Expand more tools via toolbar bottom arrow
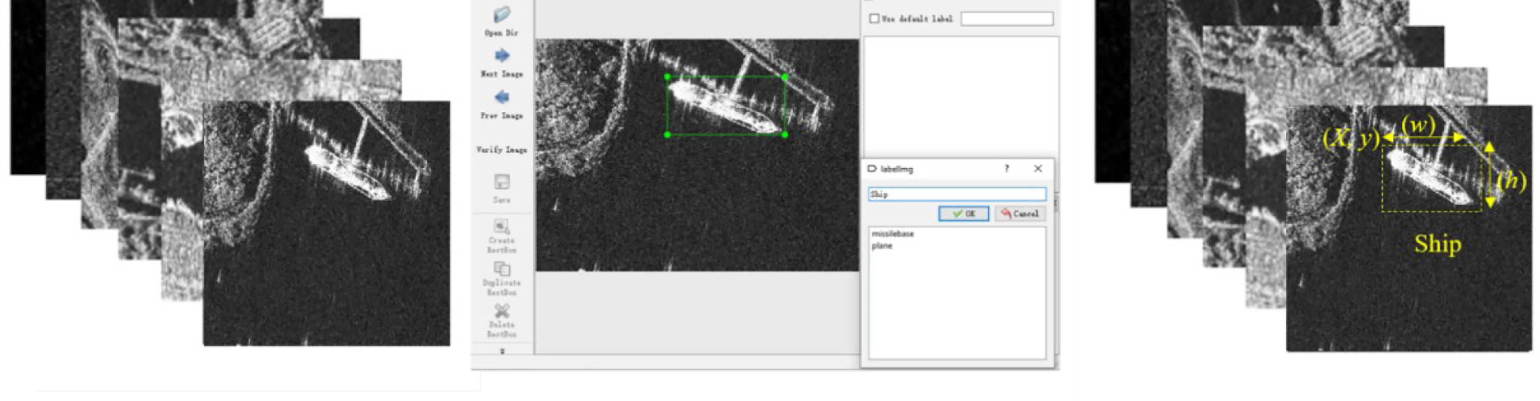This screenshot has height=401, width=1540. pyautogui.click(x=502, y=351)
